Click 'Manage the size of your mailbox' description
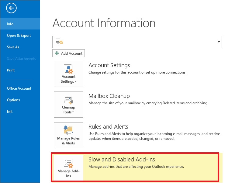 tap(148, 103)
